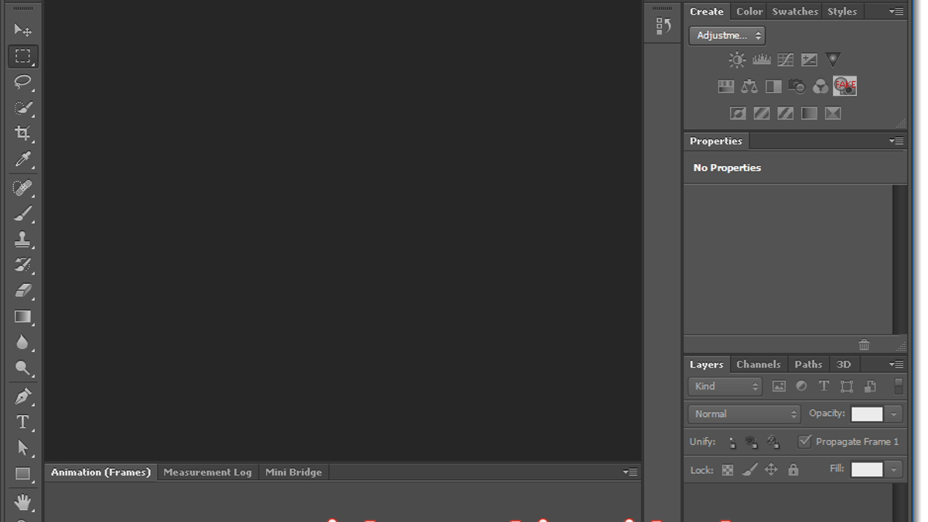Select the Horizontal Type tool
The image size is (928, 522).
tap(22, 422)
